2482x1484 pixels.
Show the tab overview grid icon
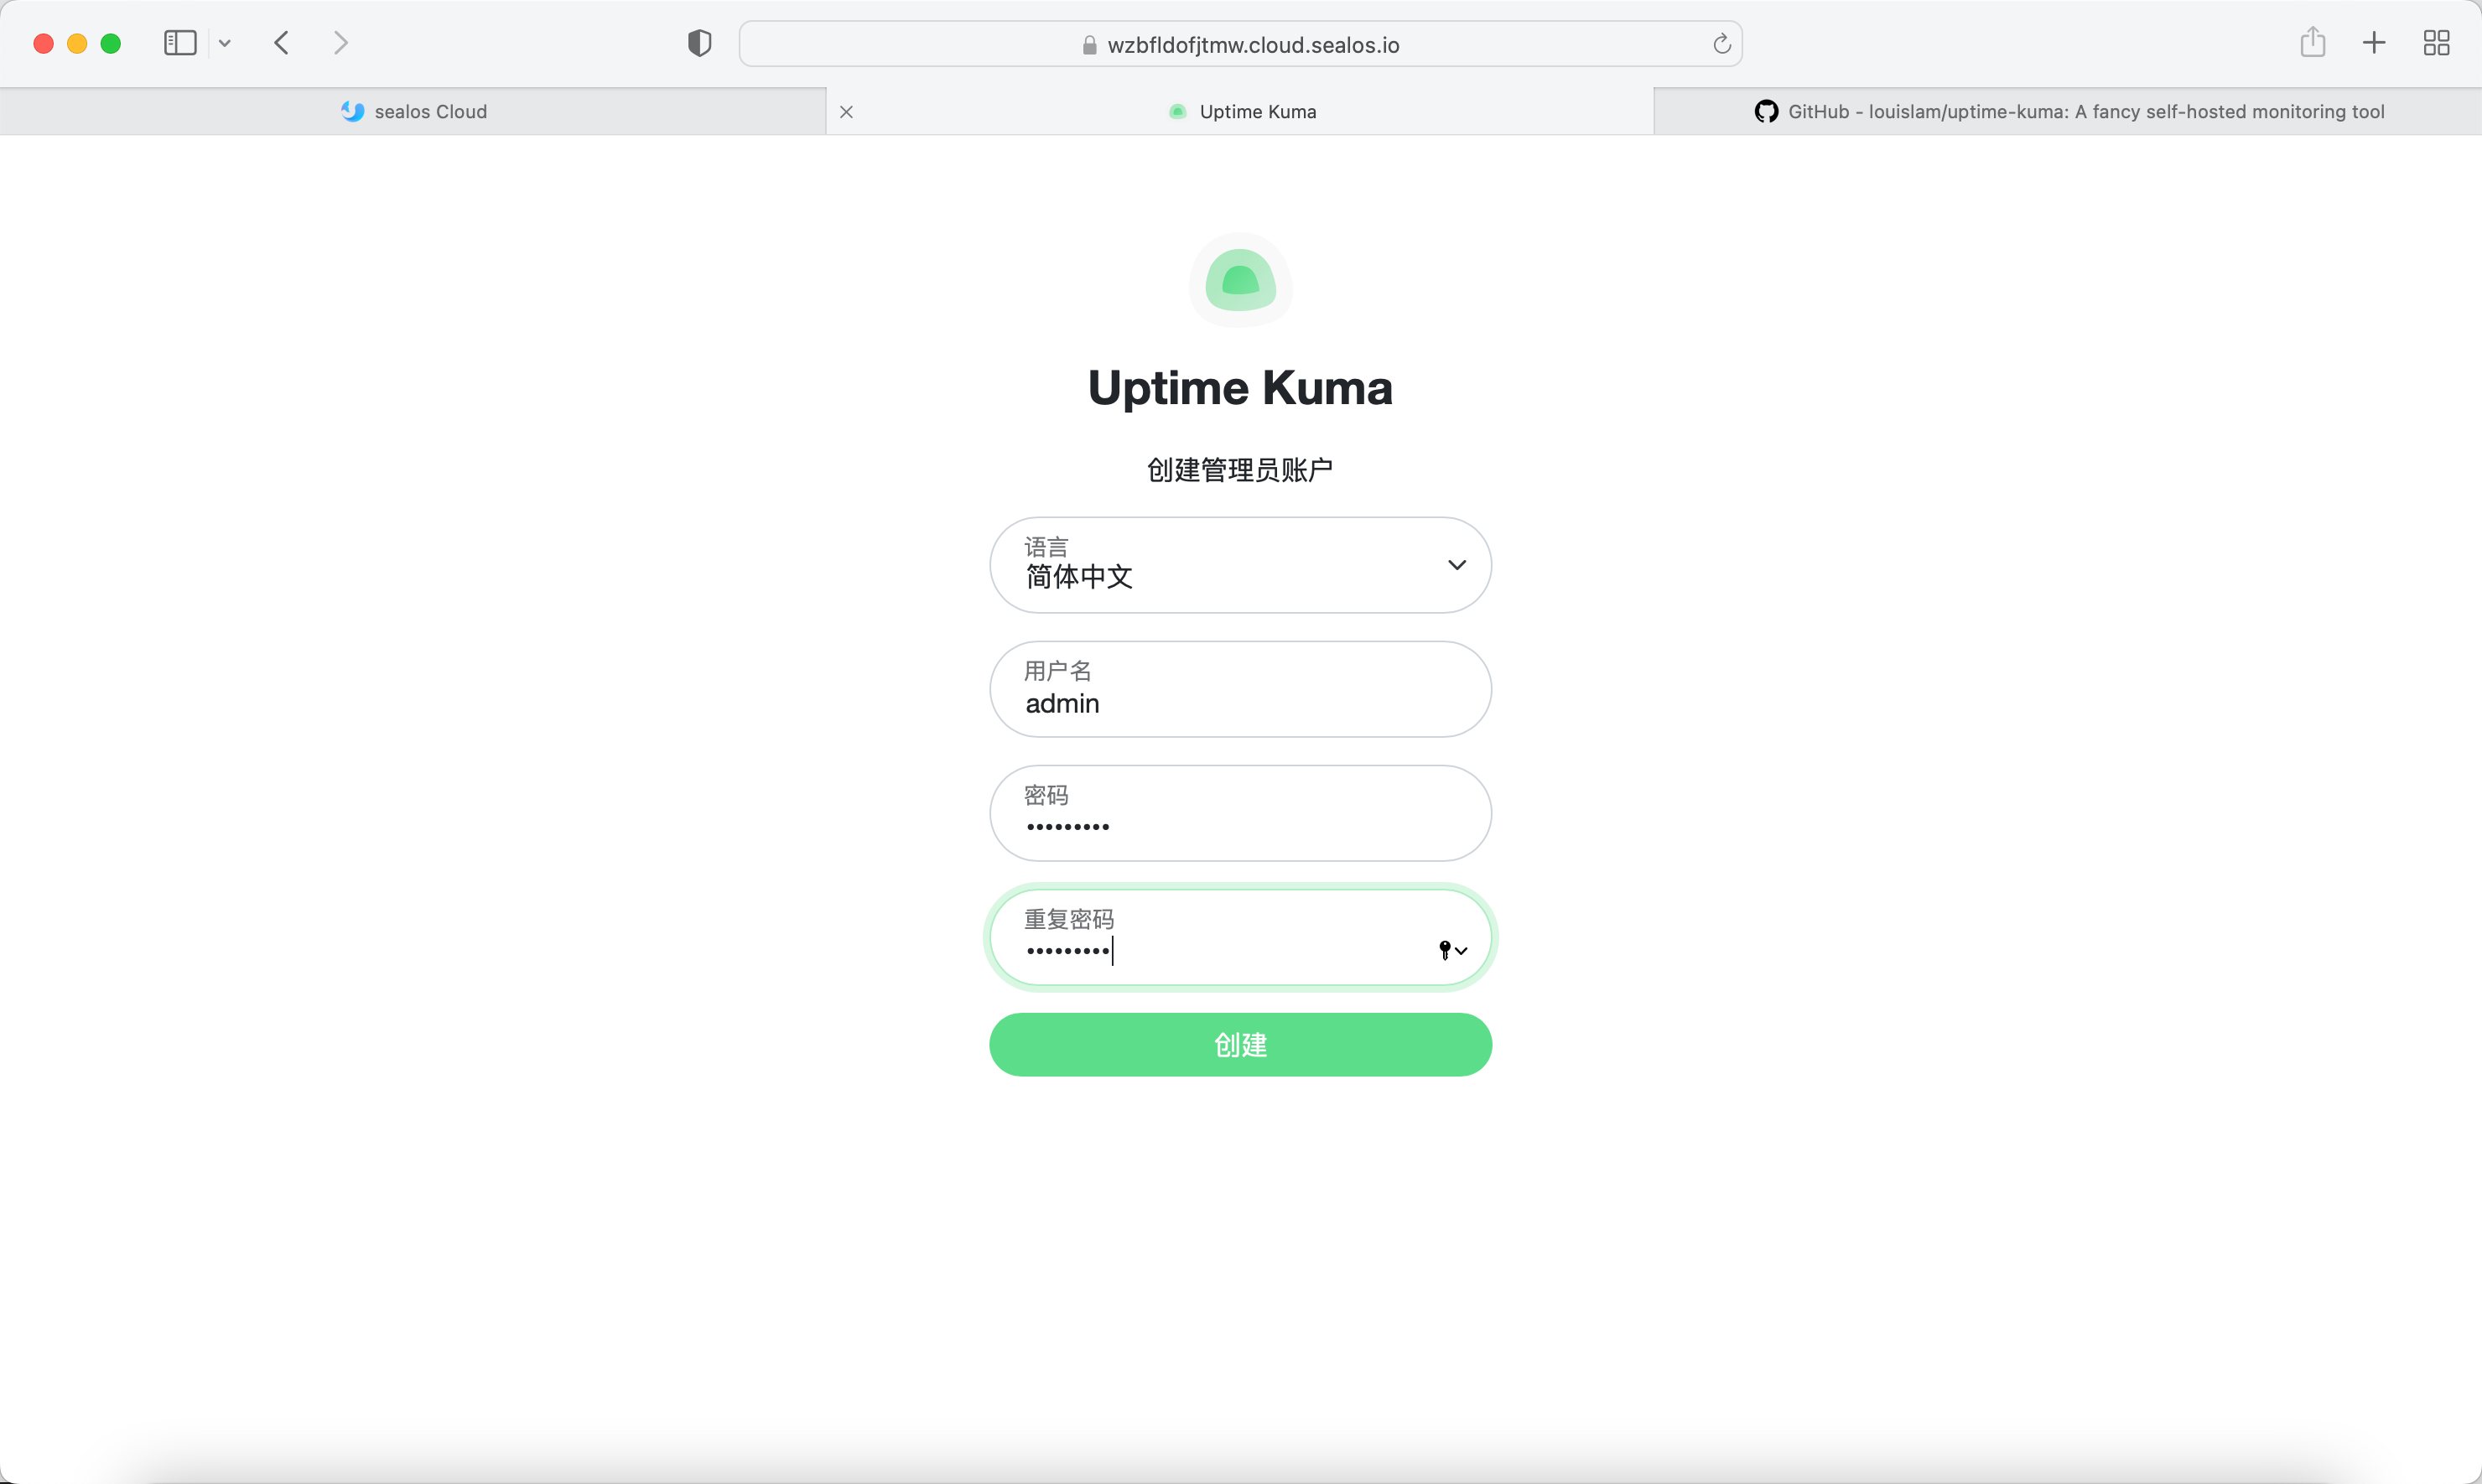coord(2436,43)
